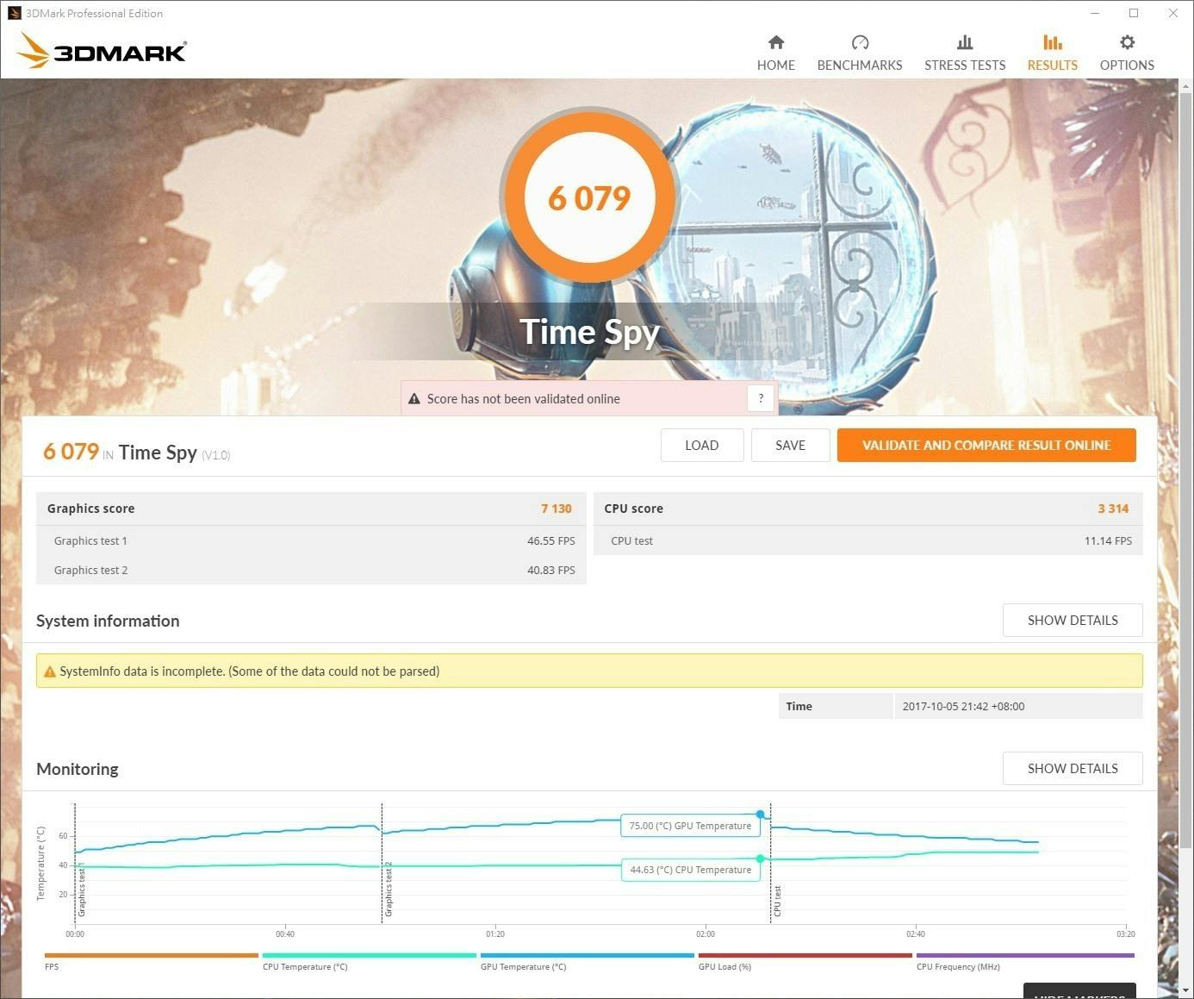Select OPTIONS navigation label
The image size is (1194, 999).
point(1127,66)
